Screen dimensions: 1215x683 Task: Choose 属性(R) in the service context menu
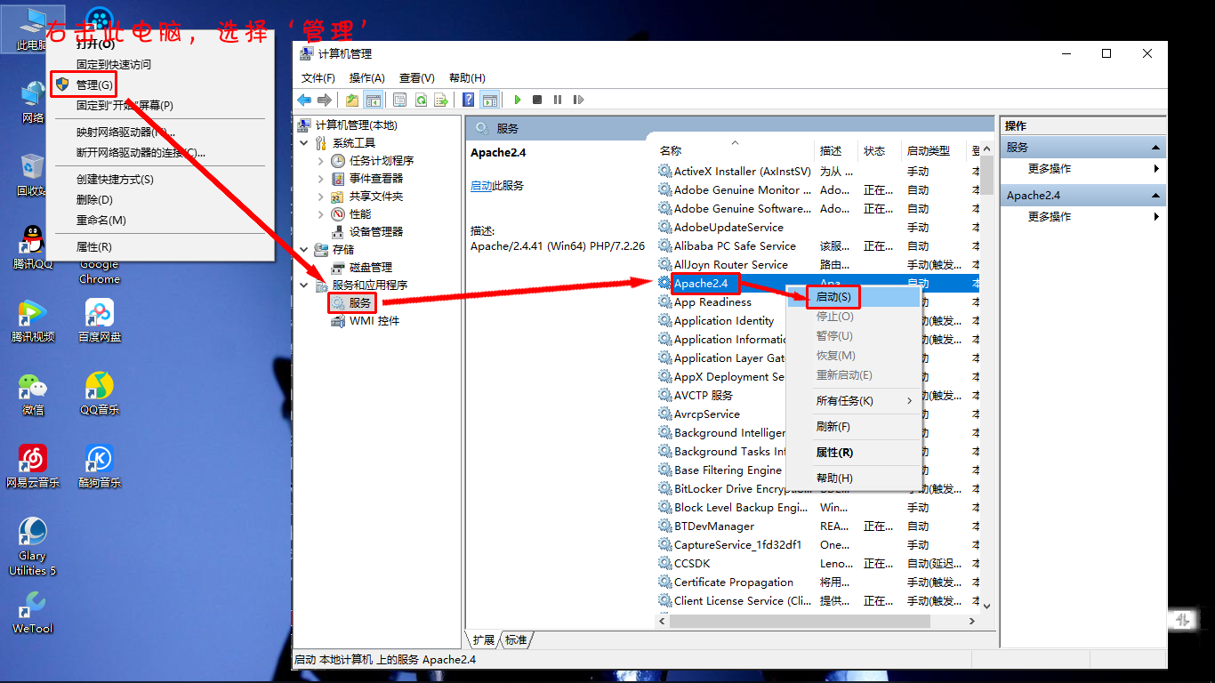[854, 453]
